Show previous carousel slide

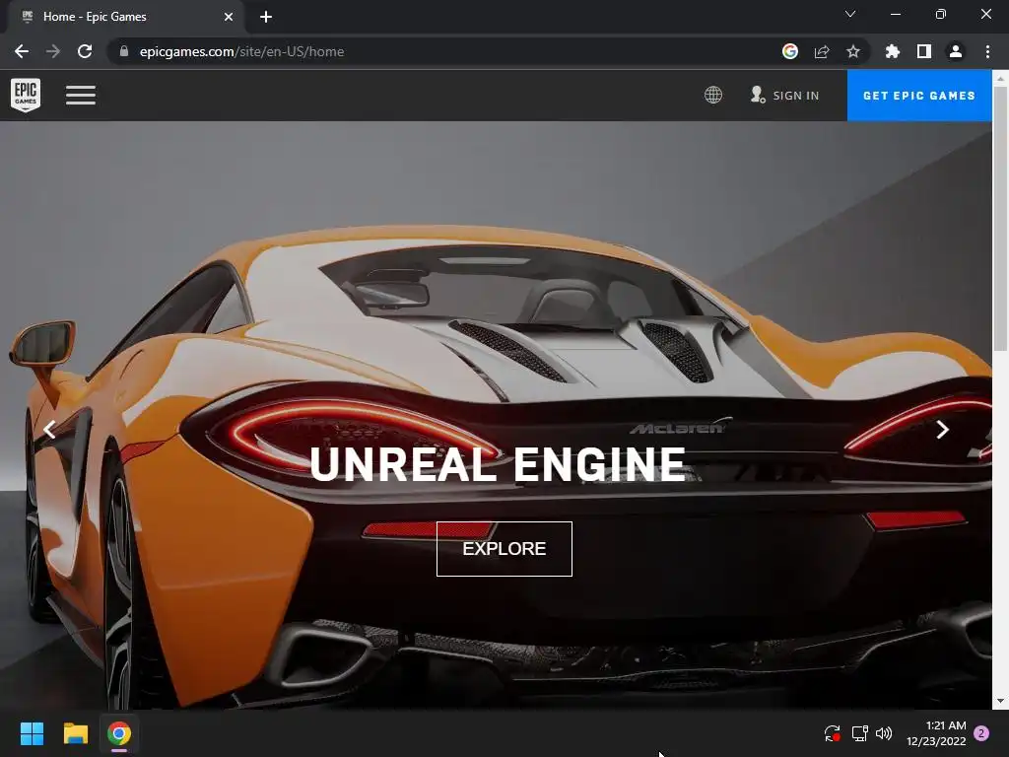pos(49,430)
